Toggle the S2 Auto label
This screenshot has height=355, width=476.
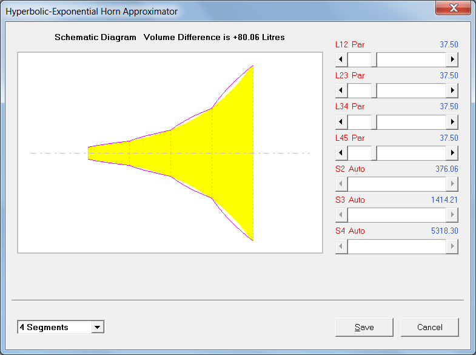(x=350, y=169)
